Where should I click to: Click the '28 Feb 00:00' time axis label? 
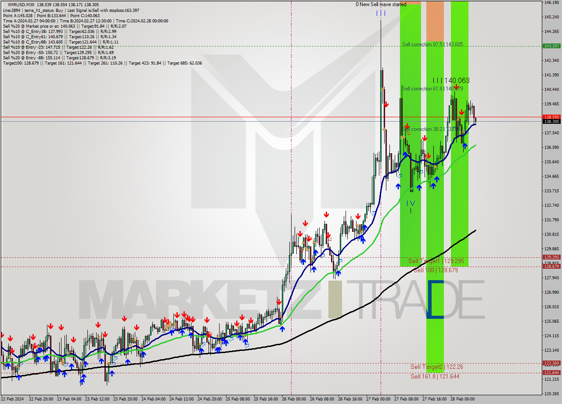(x=462, y=399)
